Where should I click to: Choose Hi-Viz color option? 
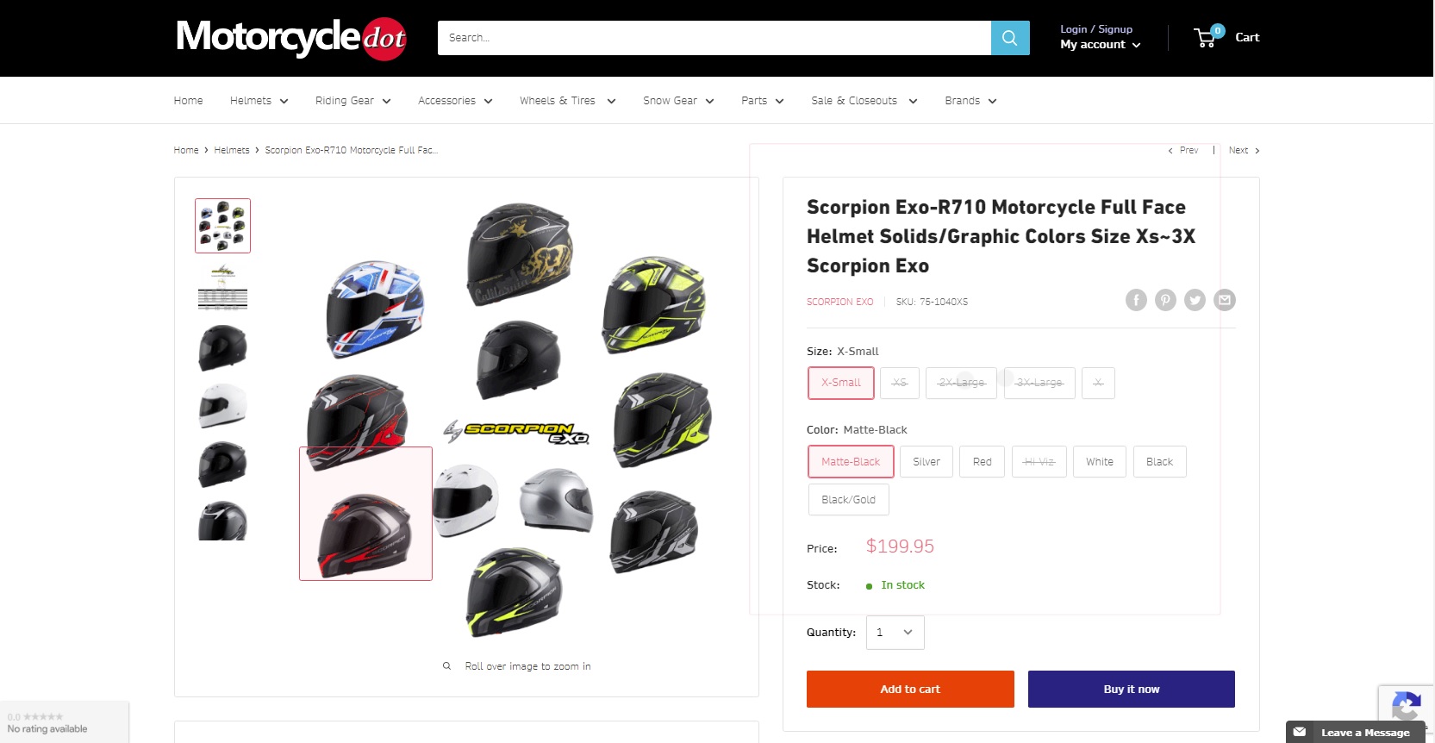click(1039, 462)
